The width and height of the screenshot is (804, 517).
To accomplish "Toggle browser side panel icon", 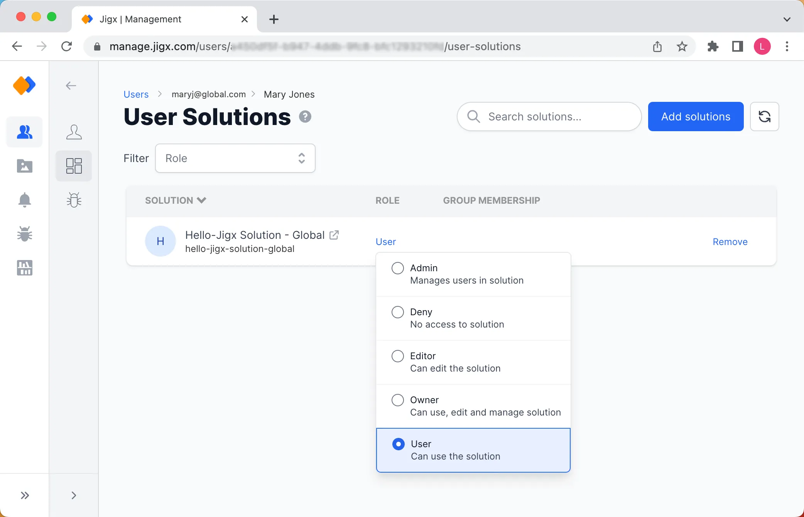I will pyautogui.click(x=738, y=47).
